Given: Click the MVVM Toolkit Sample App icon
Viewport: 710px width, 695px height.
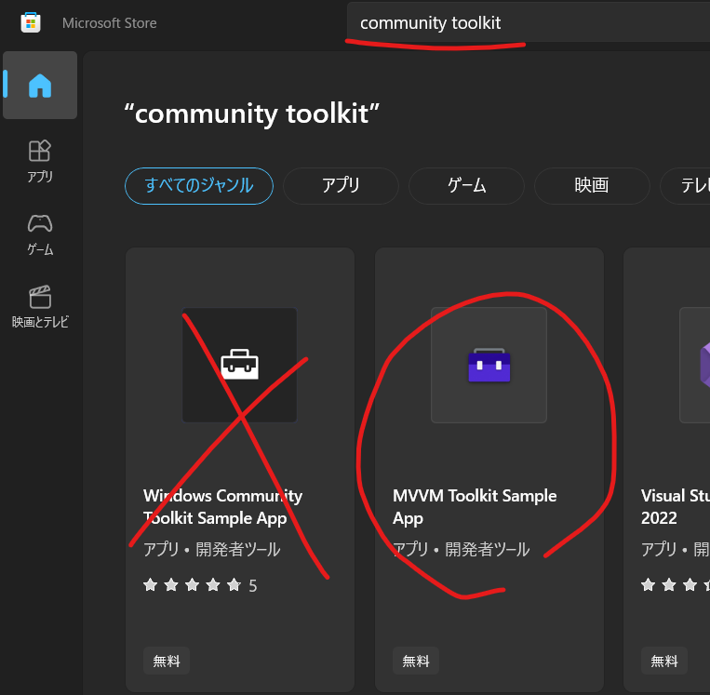Looking at the screenshot, I should [x=489, y=365].
